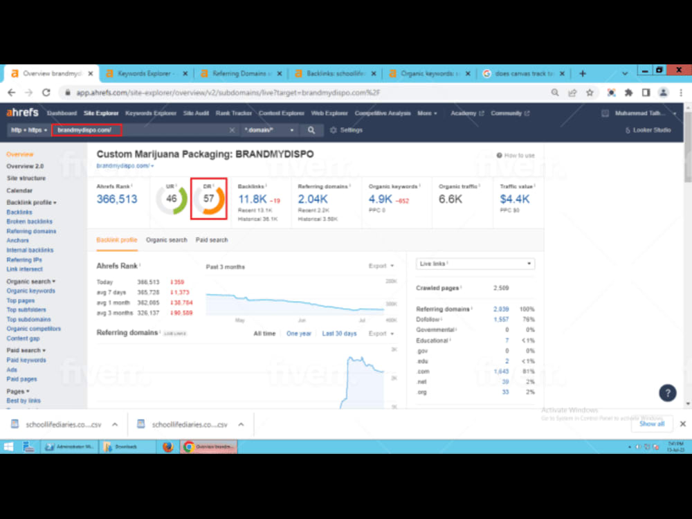
Task: Open Broken backlinks in the sidebar
Action: pyautogui.click(x=30, y=221)
